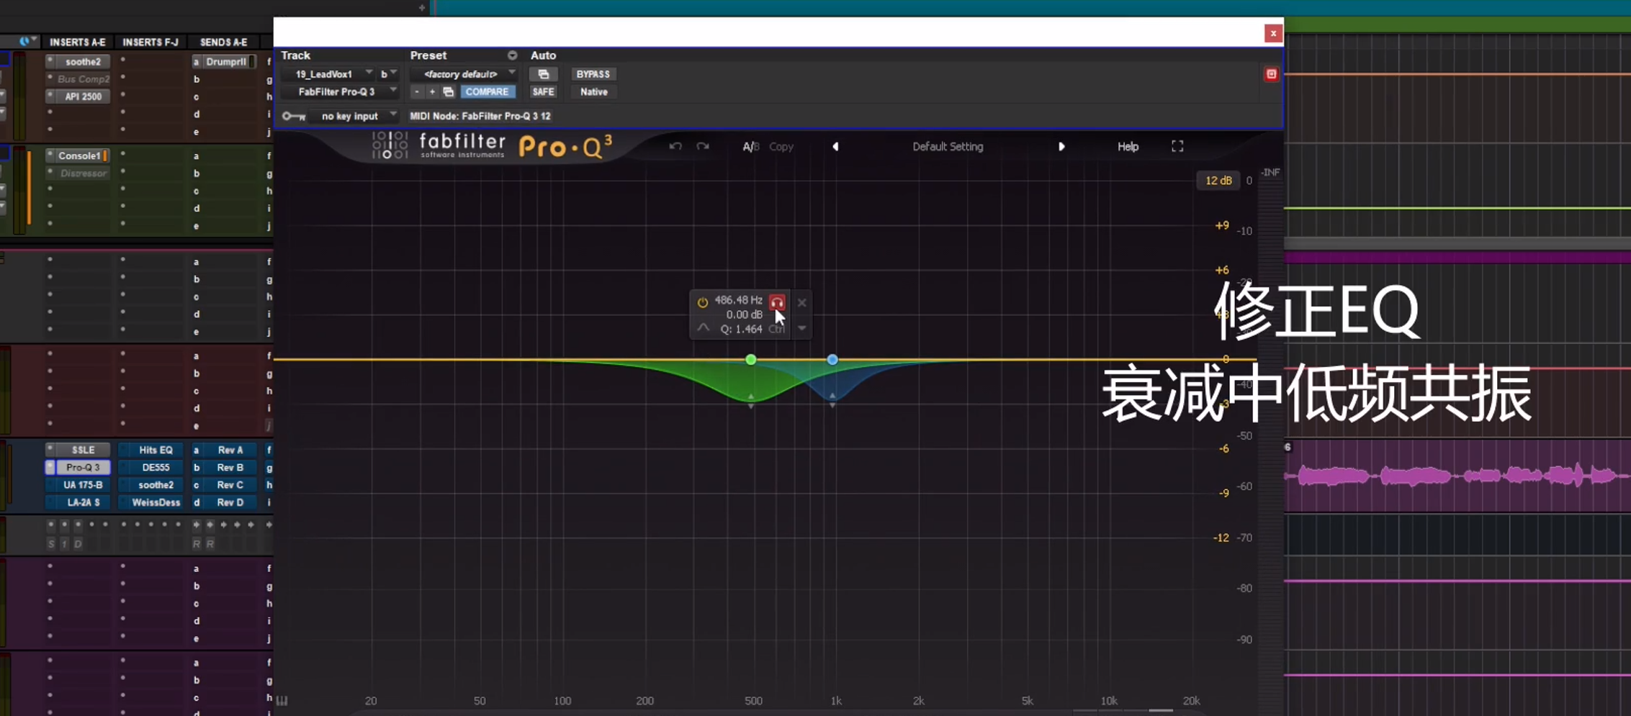
Task: Open the factory default preset dropdown
Action: (x=463, y=74)
